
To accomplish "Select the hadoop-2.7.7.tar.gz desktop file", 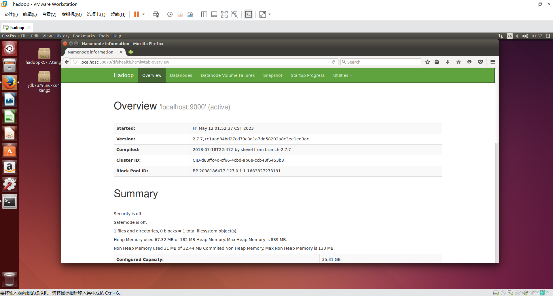I will click(x=44, y=56).
